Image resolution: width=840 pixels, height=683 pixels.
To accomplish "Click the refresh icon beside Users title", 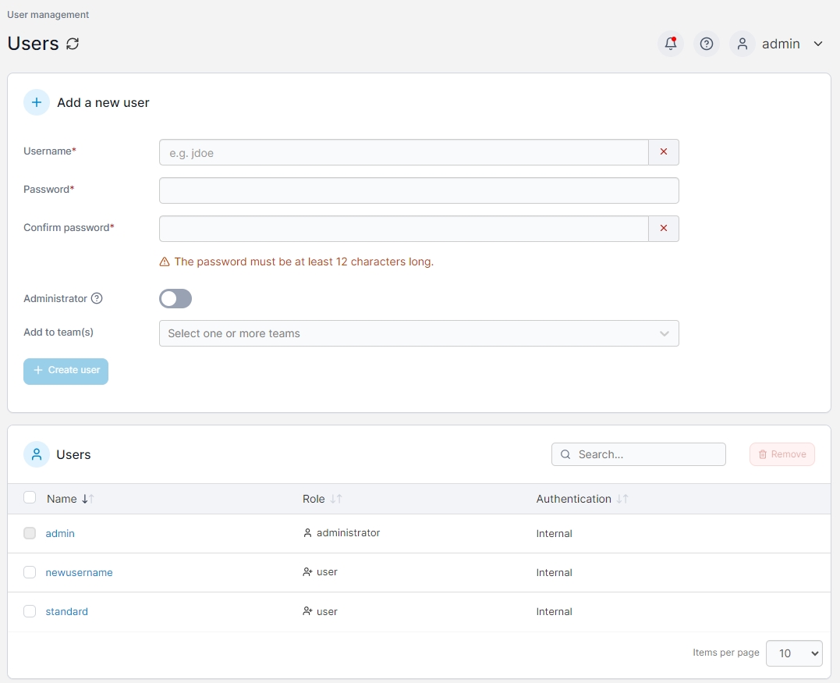I will (73, 44).
